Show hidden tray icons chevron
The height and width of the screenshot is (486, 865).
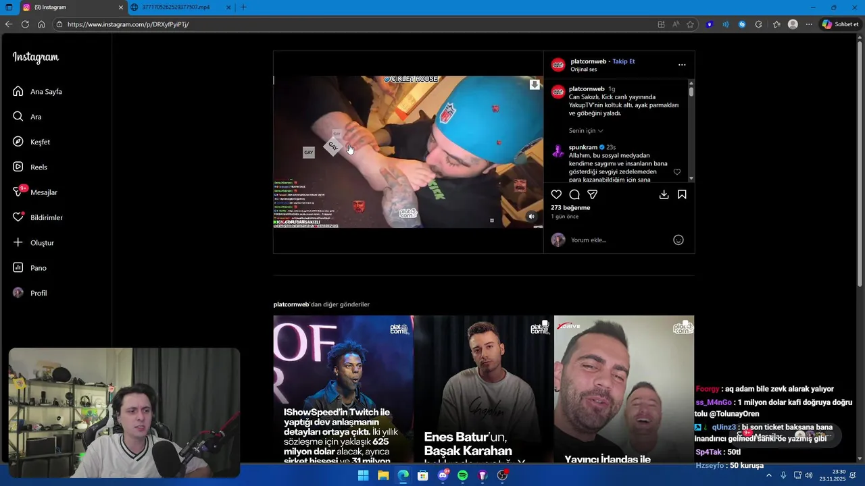768,475
